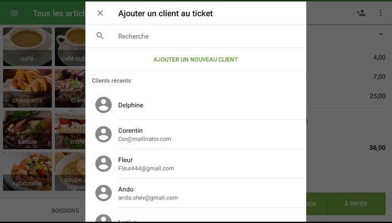Open the three-dot overflow menu
This screenshot has width=392, height=223.
pos(381,13)
